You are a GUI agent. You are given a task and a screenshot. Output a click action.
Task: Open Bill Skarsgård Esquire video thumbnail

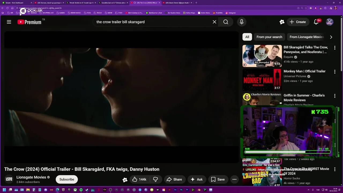[262, 56]
